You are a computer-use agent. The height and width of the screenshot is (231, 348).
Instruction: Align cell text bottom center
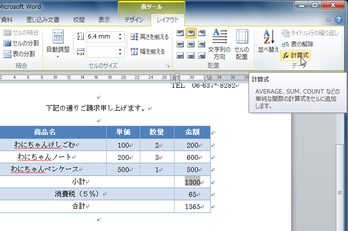coord(191,55)
